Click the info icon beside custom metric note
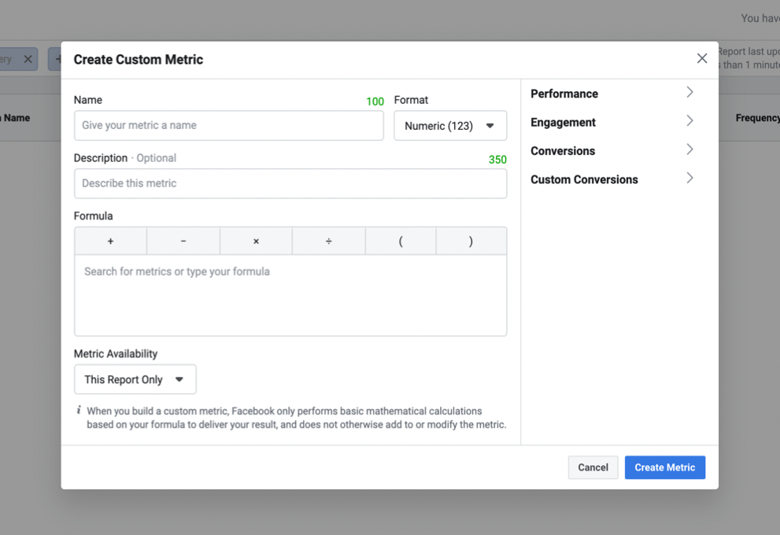The image size is (780, 535). point(79,410)
